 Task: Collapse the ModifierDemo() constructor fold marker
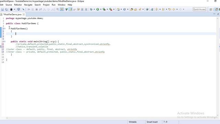click(5, 29)
